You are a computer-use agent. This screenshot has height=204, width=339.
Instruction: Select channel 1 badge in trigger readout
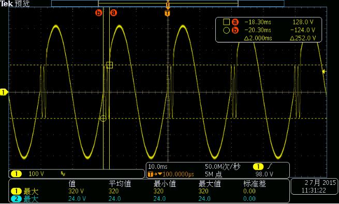pyautogui.click(x=258, y=167)
